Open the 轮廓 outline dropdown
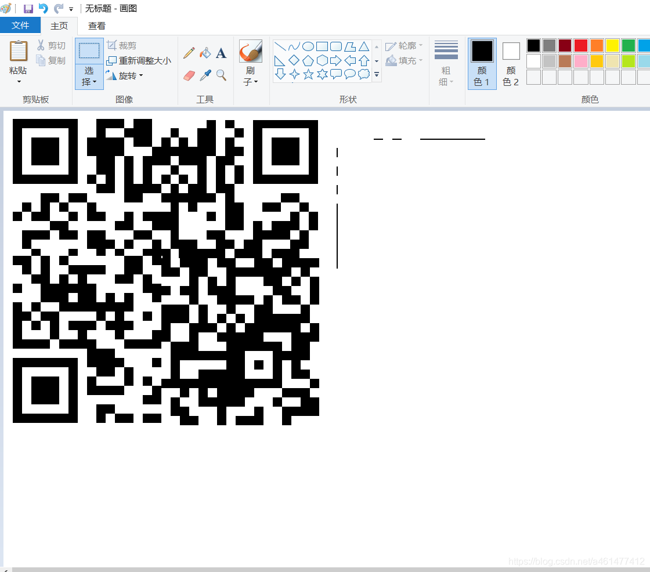Screen dimensions: 650x572 click(x=404, y=45)
